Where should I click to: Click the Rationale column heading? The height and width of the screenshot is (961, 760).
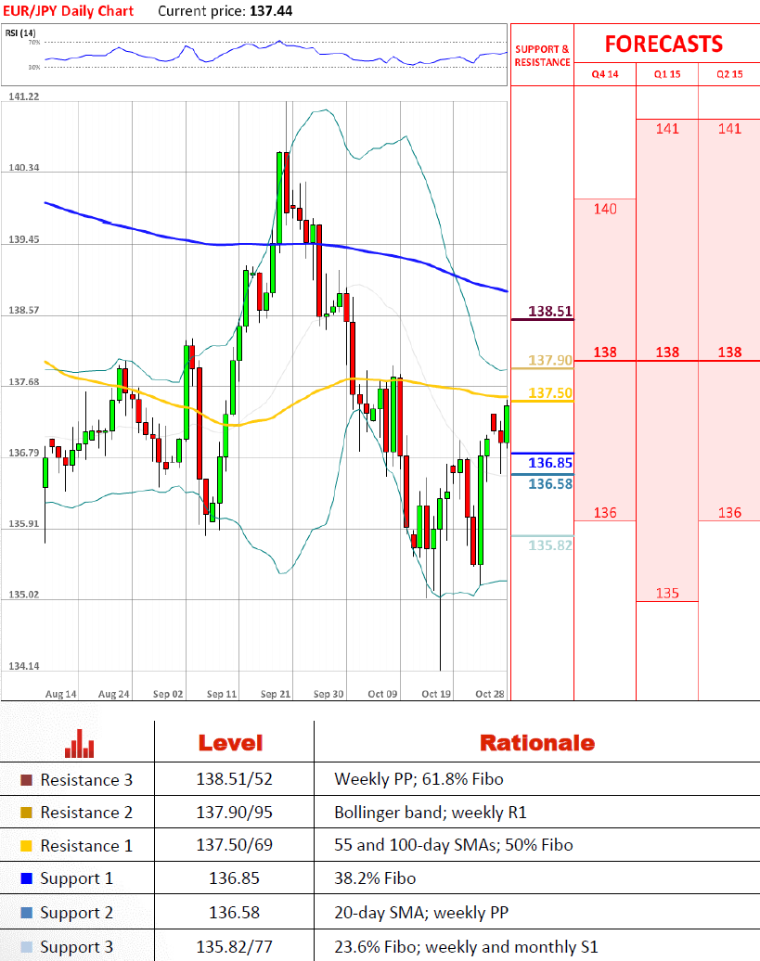(x=537, y=743)
